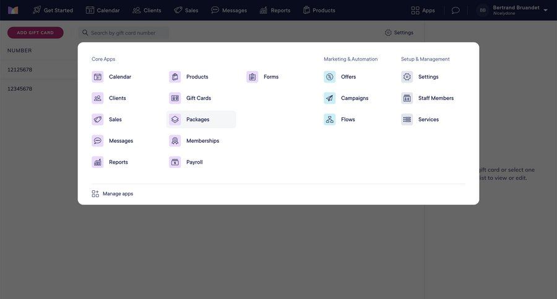This screenshot has height=299, width=557.
Task: Click the Staff Members label
Action: [x=436, y=98]
